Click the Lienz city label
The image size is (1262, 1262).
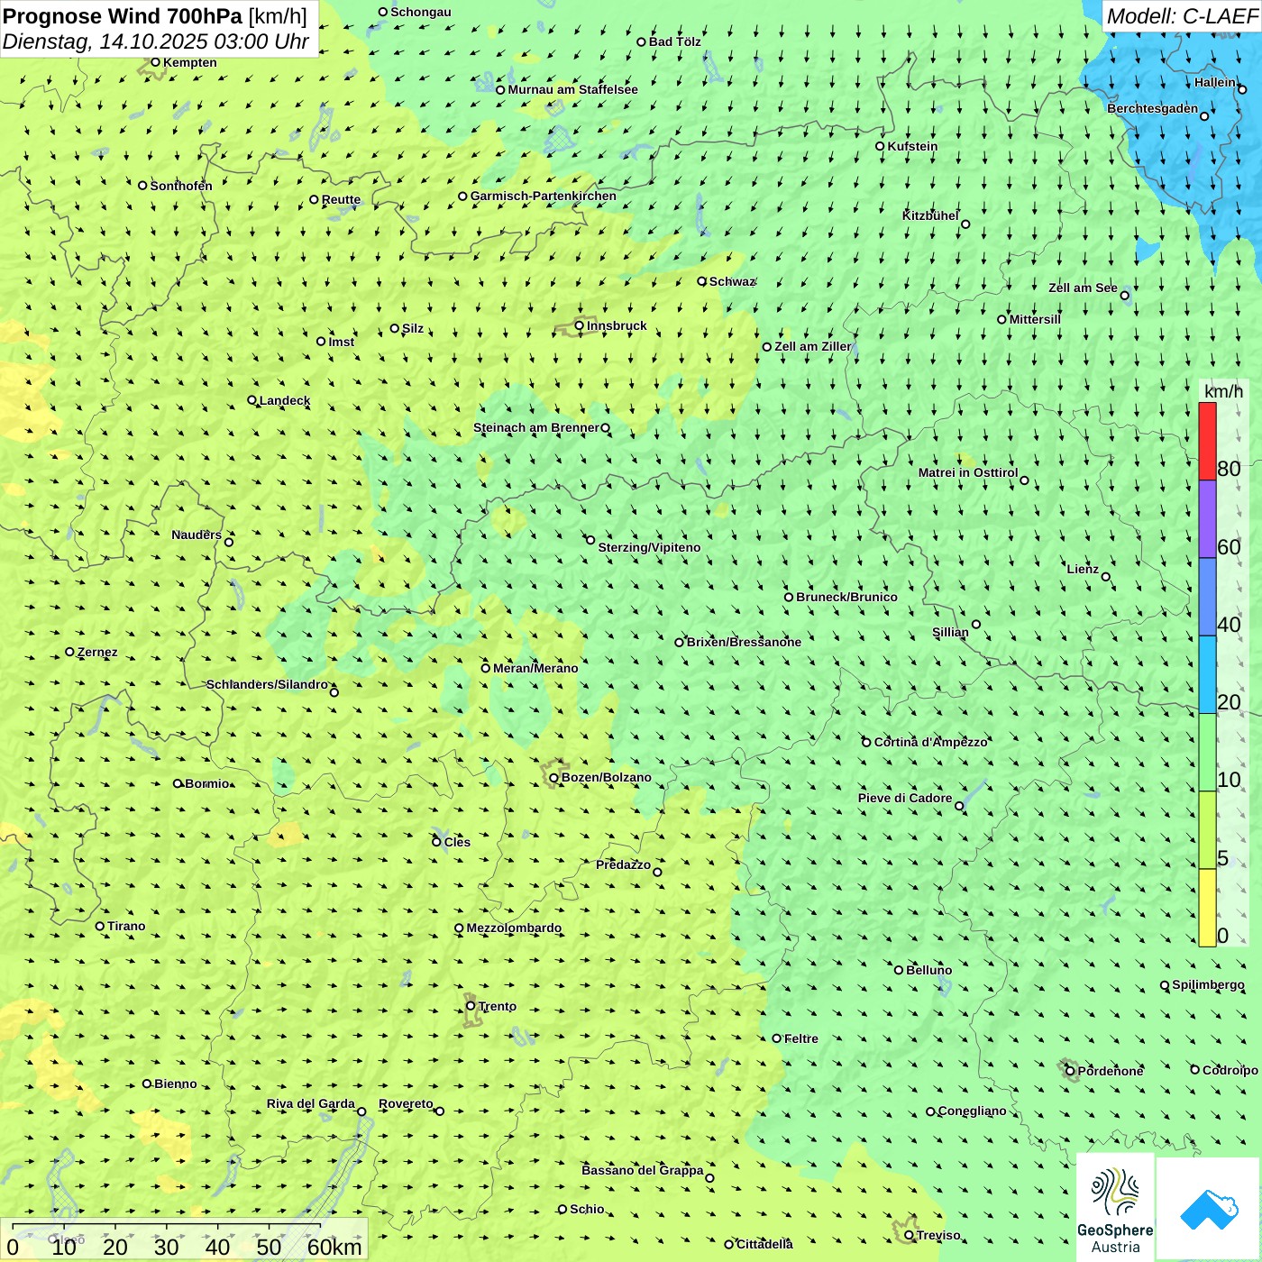tap(1083, 569)
